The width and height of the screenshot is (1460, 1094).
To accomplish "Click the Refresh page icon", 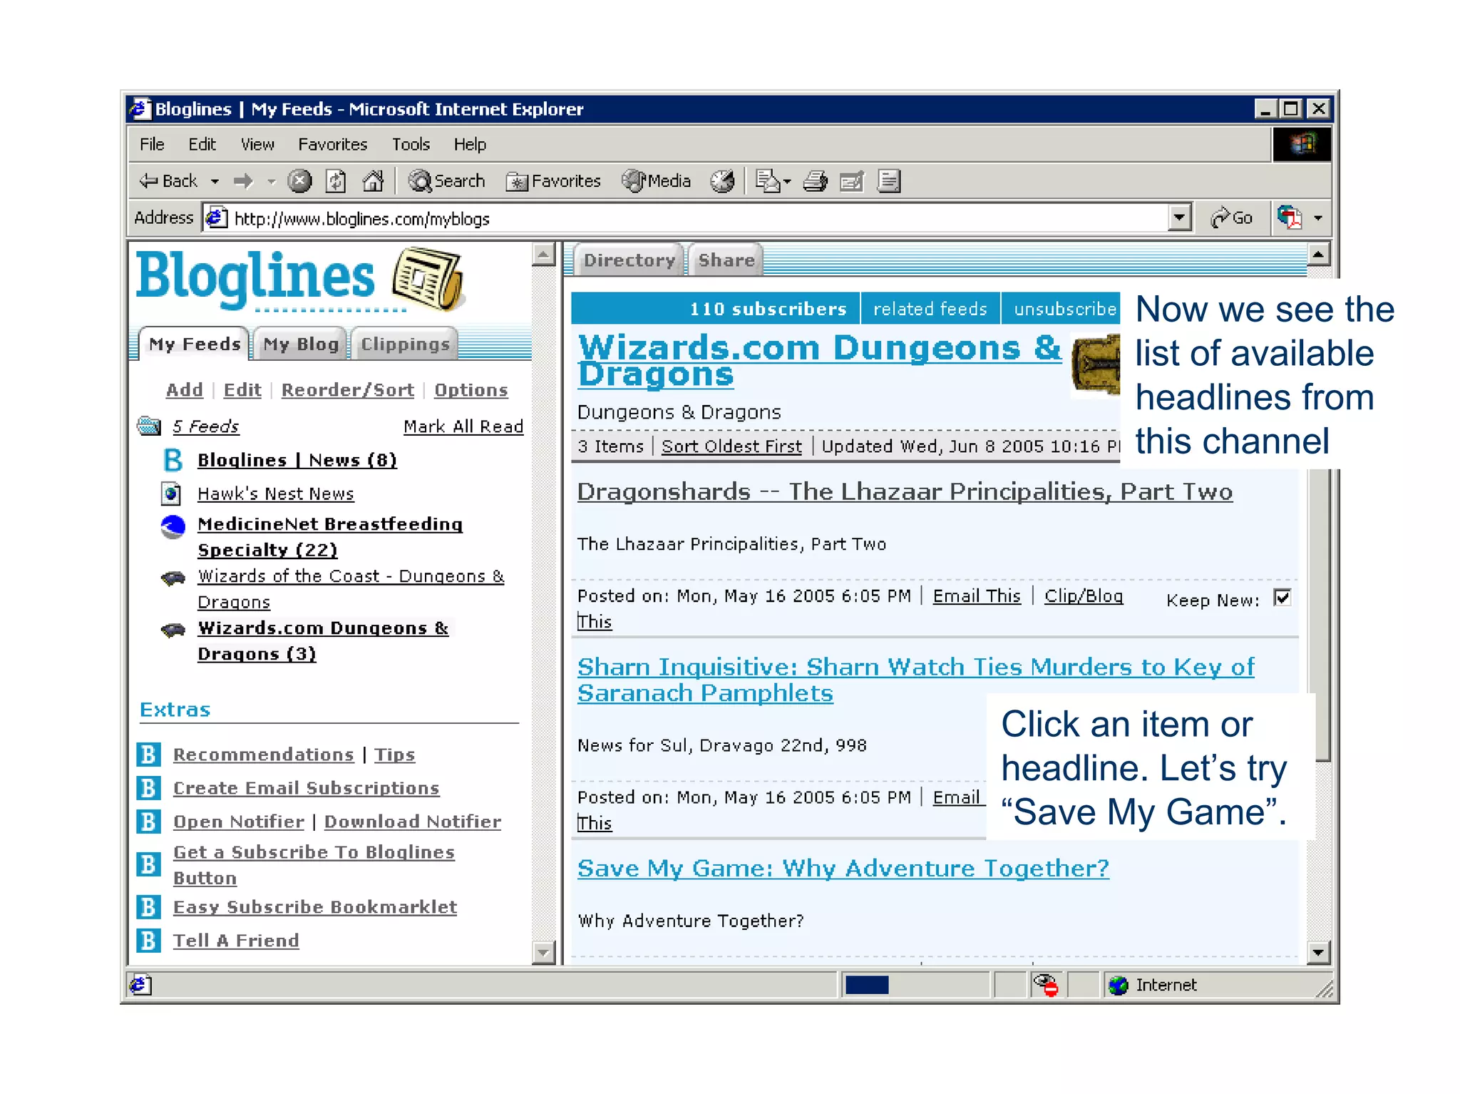I will (336, 181).
